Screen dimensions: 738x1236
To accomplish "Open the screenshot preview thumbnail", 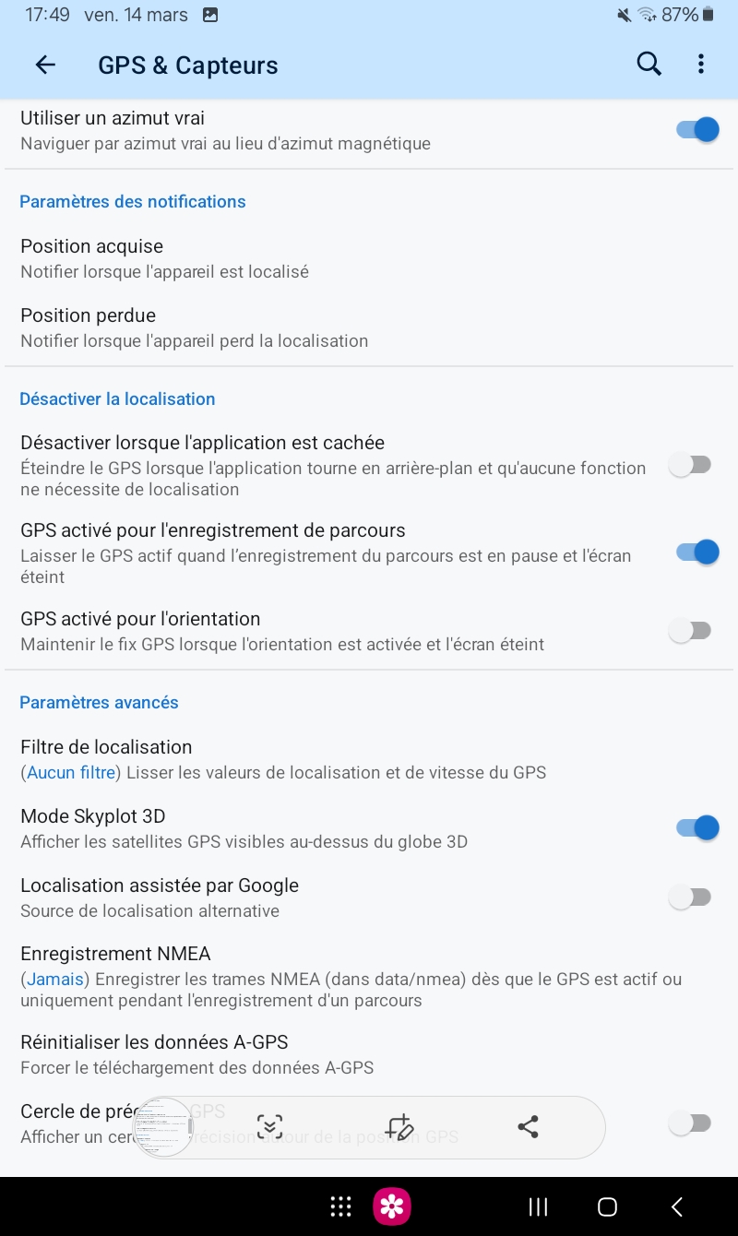I will point(163,1126).
